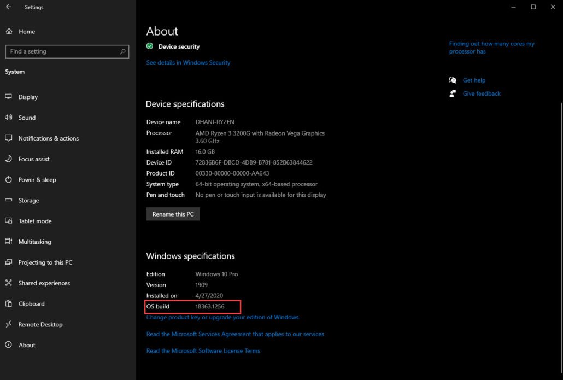The width and height of the screenshot is (563, 380).
Task: Minimize the Settings window
Action: 513,7
